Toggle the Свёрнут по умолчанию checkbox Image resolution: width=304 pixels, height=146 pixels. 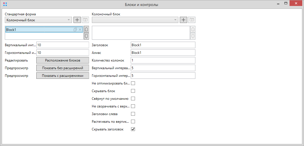click(x=133, y=99)
